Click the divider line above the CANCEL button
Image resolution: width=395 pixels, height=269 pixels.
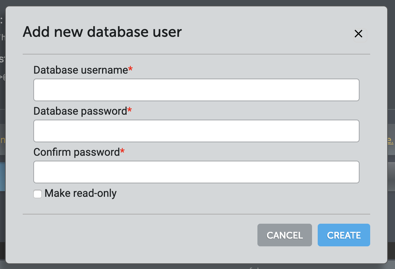(196, 214)
